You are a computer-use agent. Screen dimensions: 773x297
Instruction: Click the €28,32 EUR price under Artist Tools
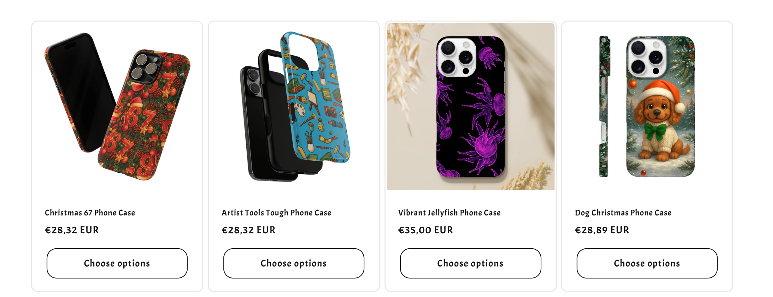pyautogui.click(x=249, y=230)
